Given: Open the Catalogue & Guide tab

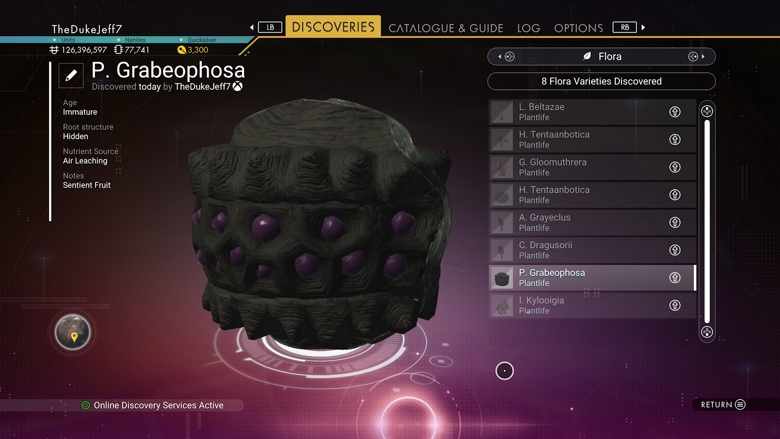Looking at the screenshot, I should (x=446, y=28).
